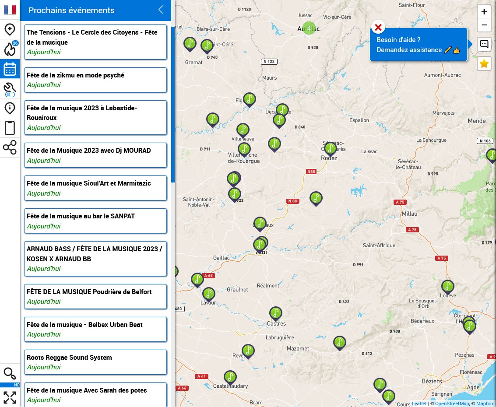Click the music marker southeast of N 88 label
The height and width of the screenshot is (407, 496).
[316, 199]
